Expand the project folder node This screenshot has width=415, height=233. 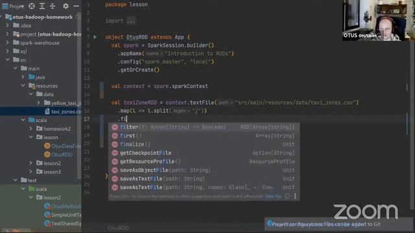7,34
